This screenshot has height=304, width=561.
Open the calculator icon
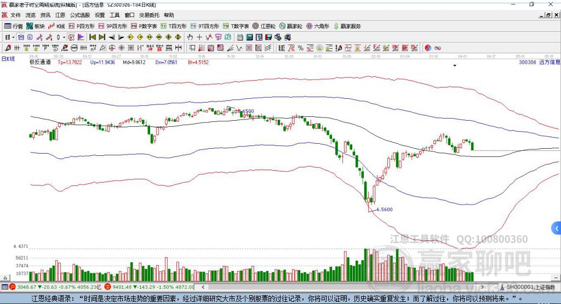(x=249, y=37)
